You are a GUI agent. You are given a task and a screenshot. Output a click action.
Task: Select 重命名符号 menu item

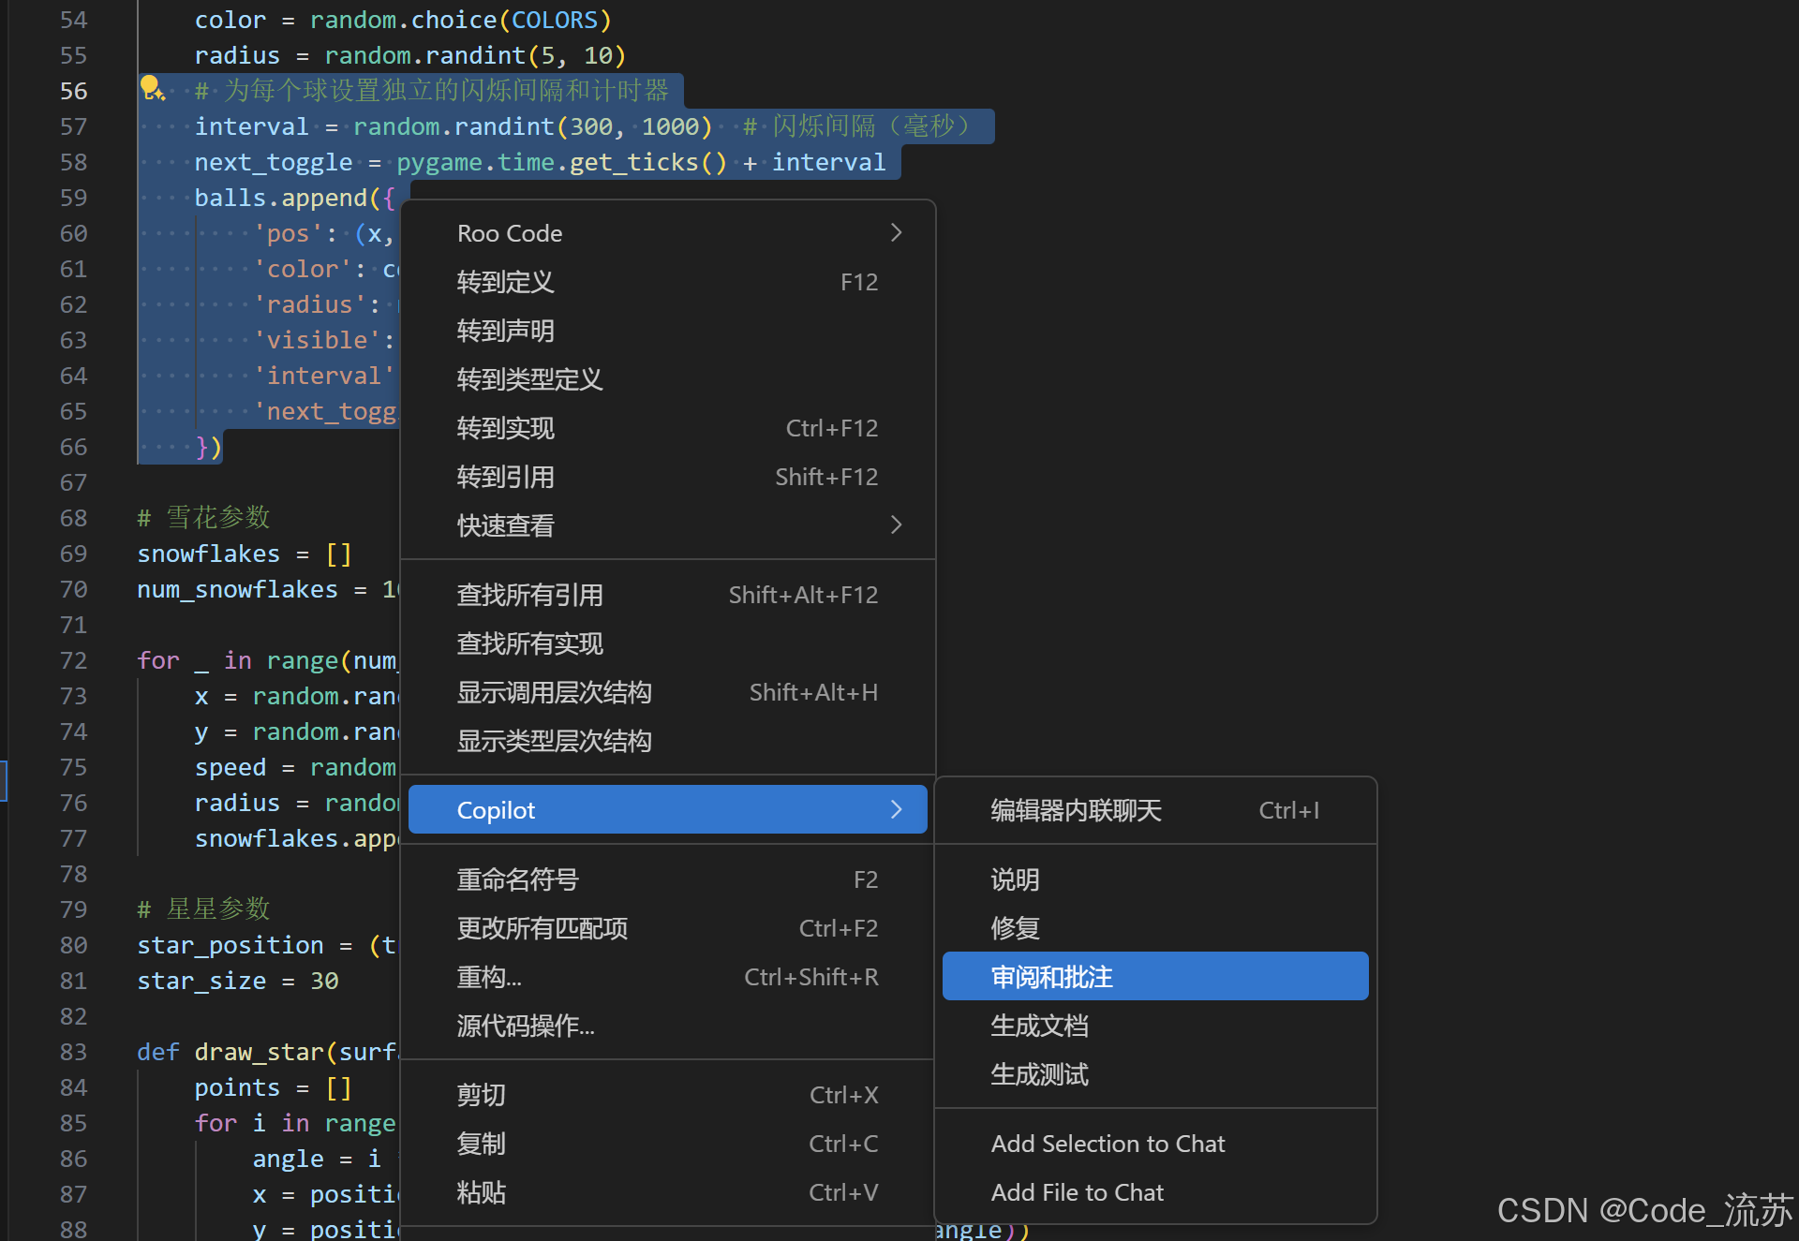tap(517, 879)
